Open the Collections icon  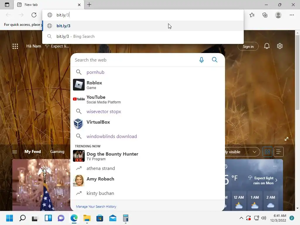click(x=265, y=15)
